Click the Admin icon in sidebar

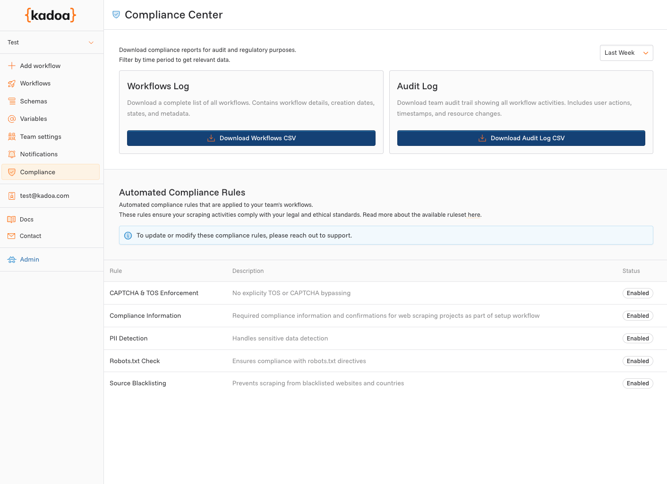pos(12,260)
